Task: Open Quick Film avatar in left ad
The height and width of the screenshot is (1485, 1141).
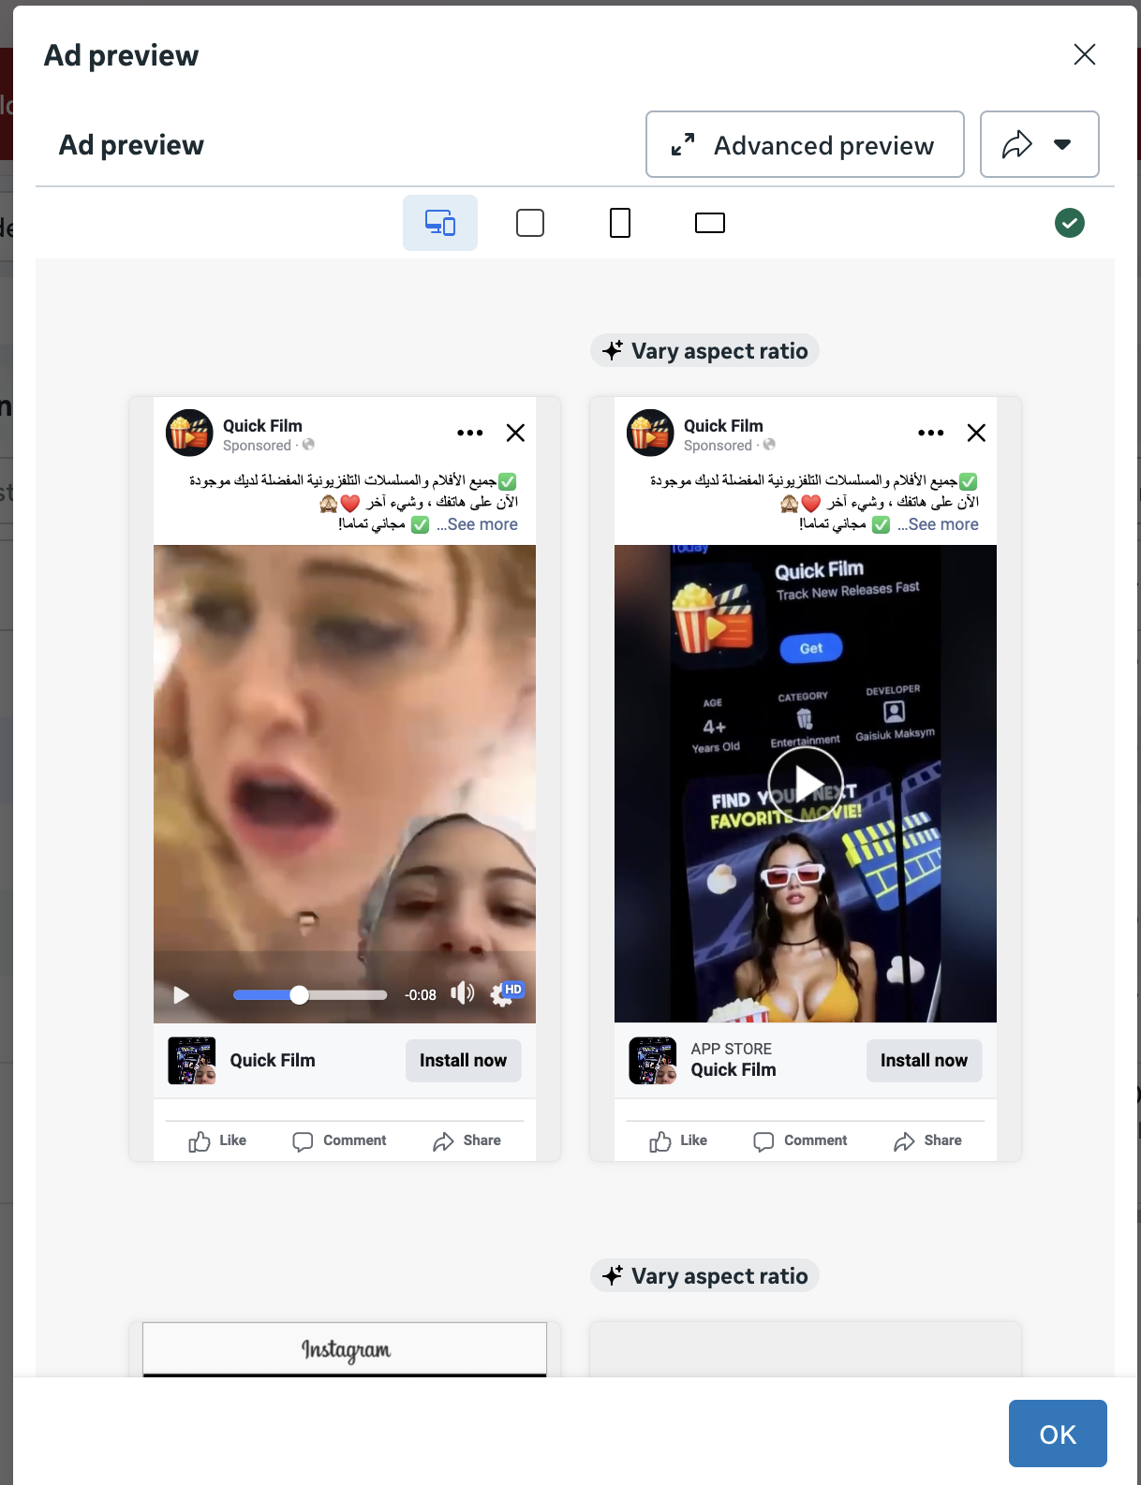Action: 189,433
